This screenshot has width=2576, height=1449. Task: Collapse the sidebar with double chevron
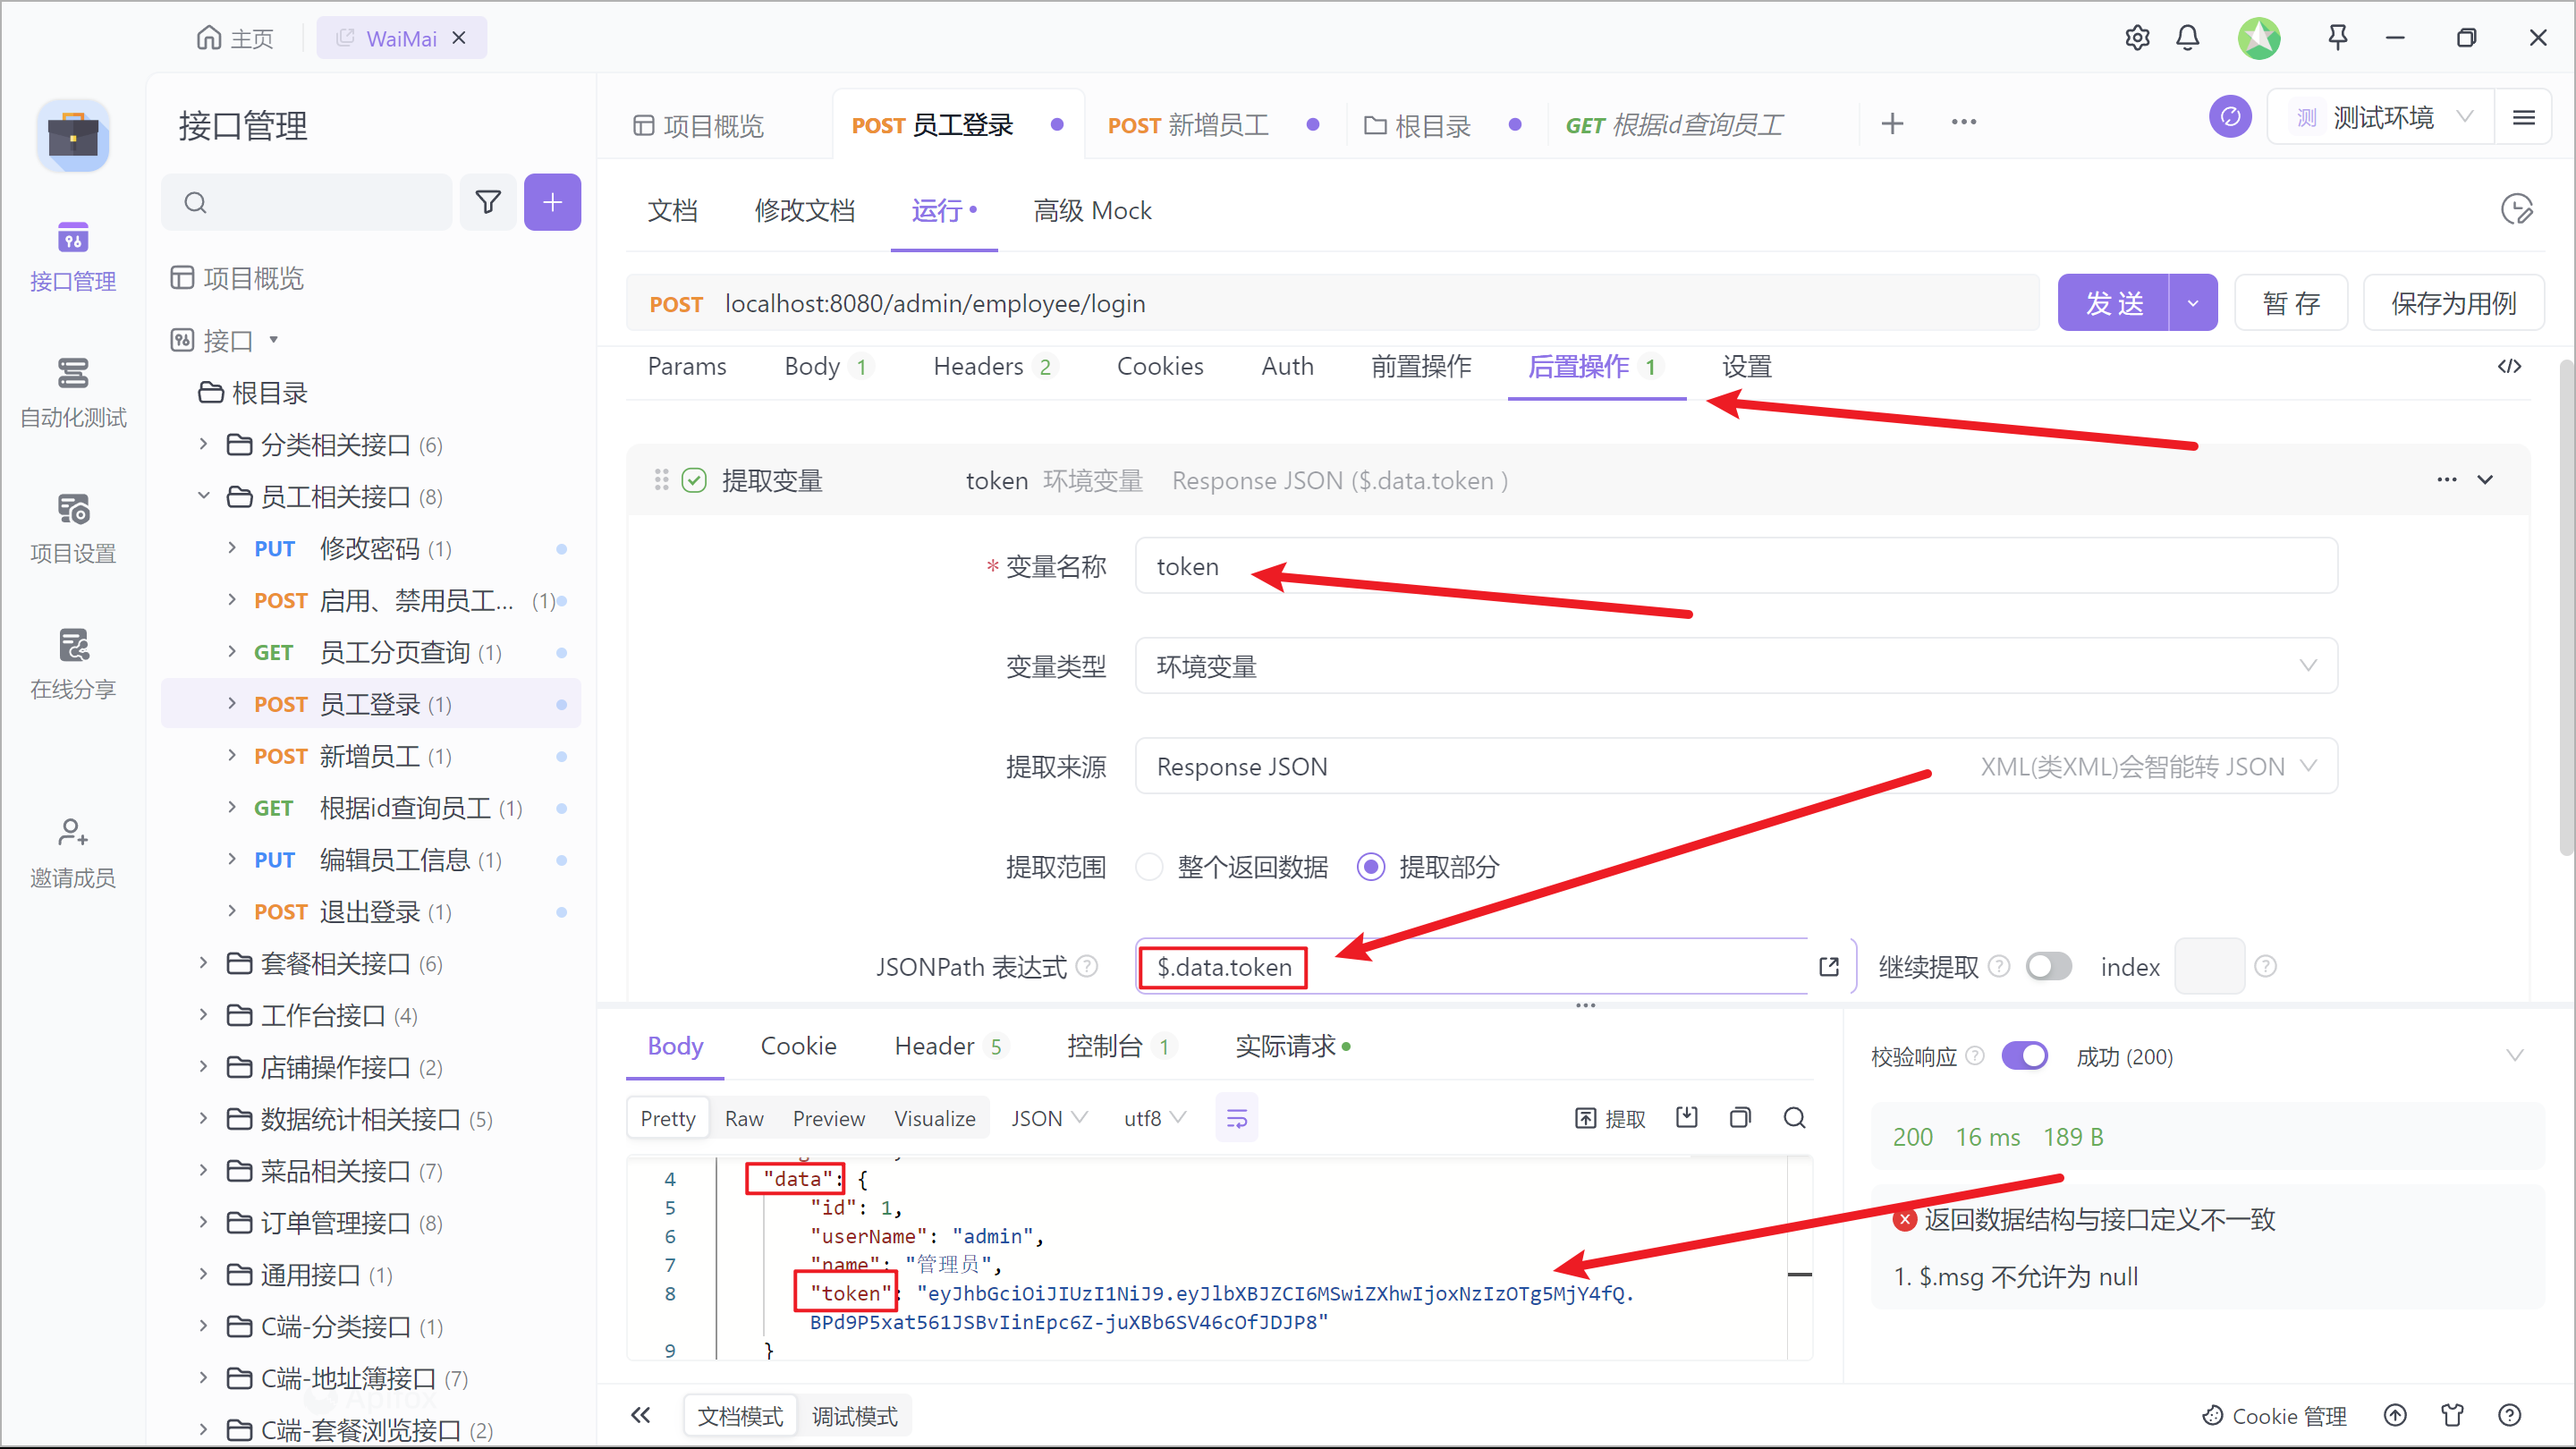[641, 1415]
